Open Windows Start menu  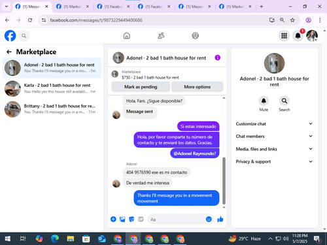point(7,239)
